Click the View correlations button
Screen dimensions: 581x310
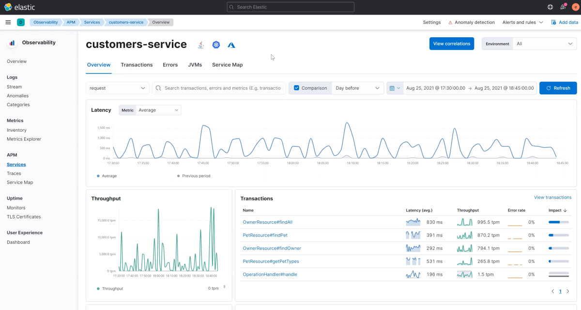pos(451,44)
